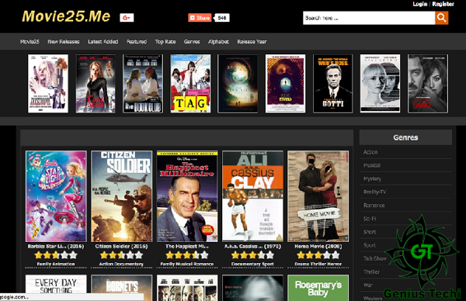The image size is (466, 301).
Task: Open the first carousel poster with pink-haired girl
Action: [48, 84]
